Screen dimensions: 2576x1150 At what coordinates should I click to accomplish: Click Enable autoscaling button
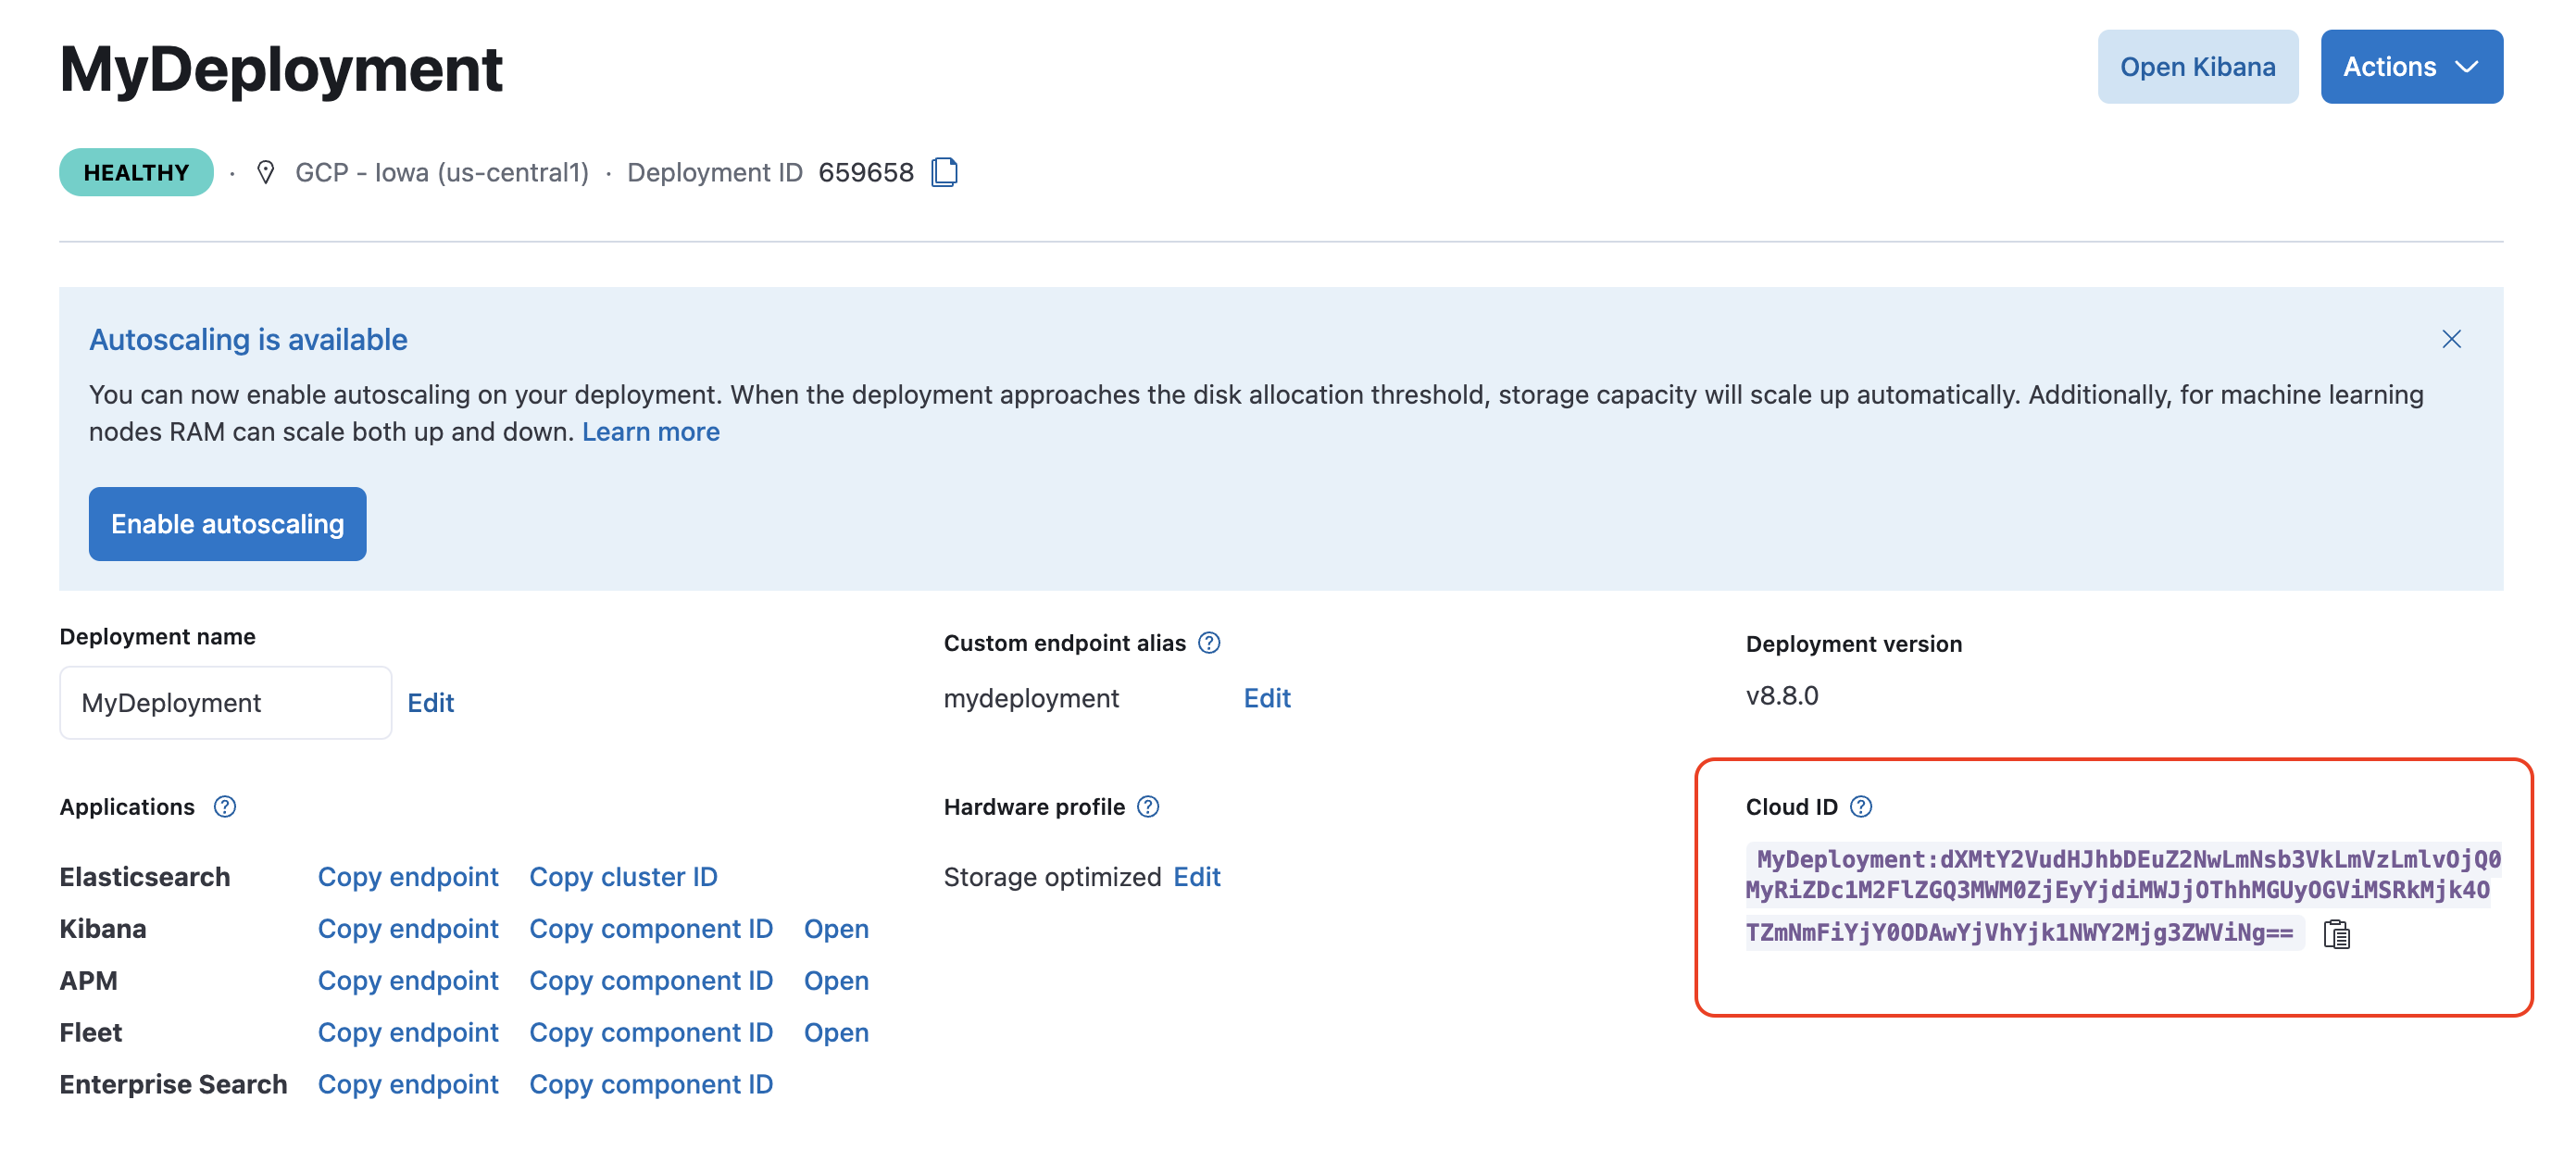point(227,523)
